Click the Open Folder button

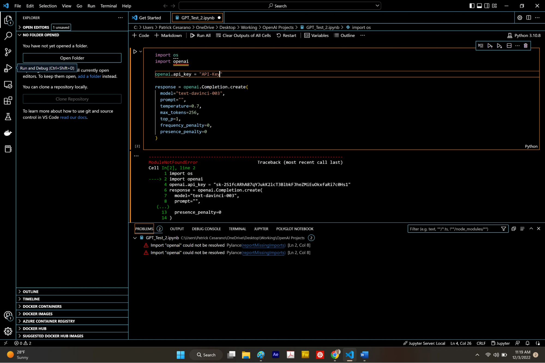[72, 58]
